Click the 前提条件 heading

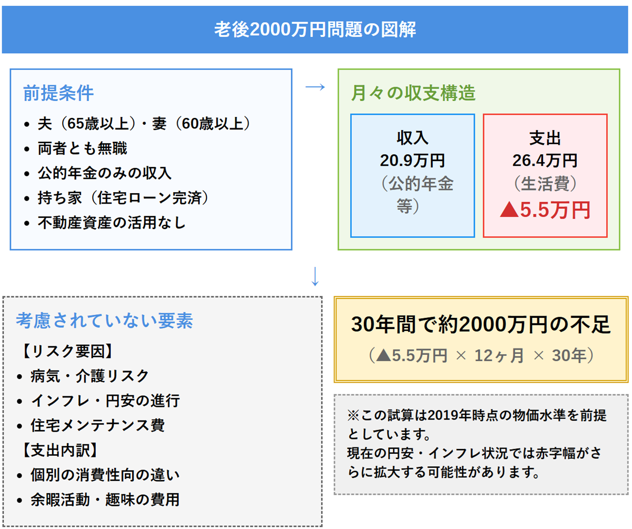click(58, 93)
